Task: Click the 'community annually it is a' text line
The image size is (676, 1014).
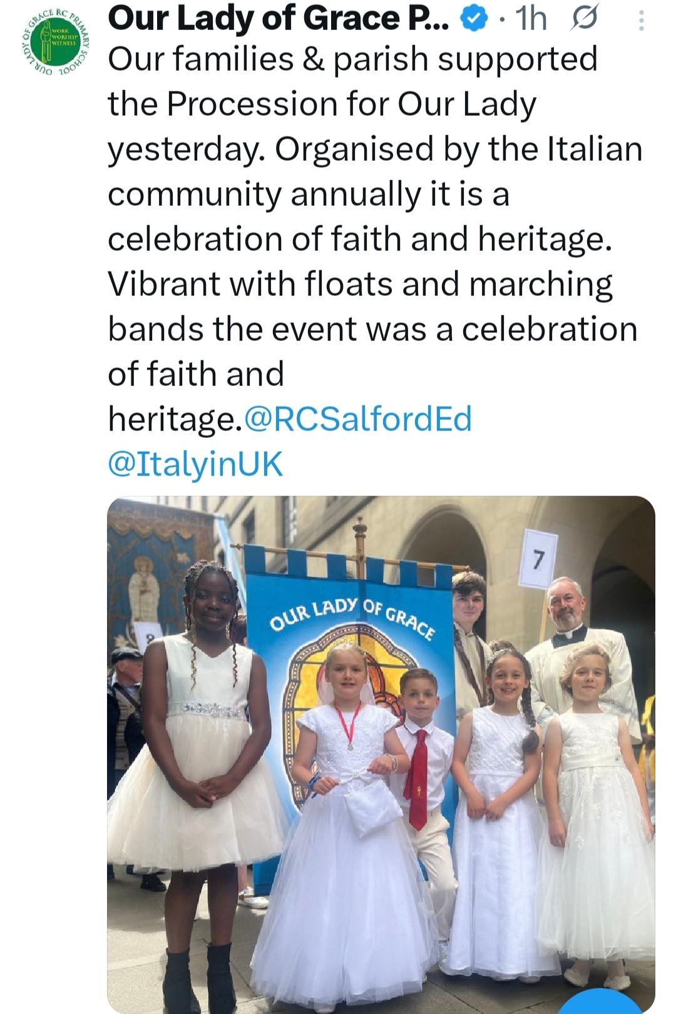Action: [x=309, y=194]
